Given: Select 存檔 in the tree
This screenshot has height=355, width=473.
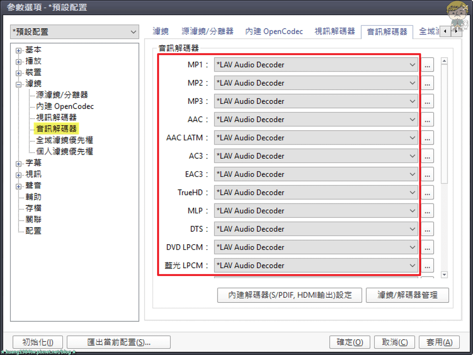Looking at the screenshot, I should pyautogui.click(x=33, y=208).
